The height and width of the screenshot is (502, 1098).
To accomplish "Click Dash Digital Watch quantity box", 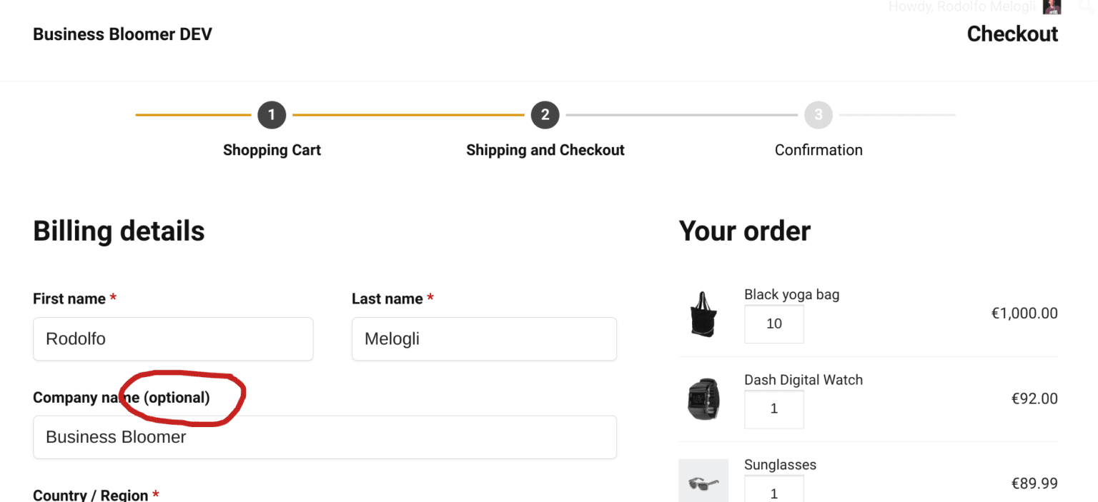I will pyautogui.click(x=774, y=409).
